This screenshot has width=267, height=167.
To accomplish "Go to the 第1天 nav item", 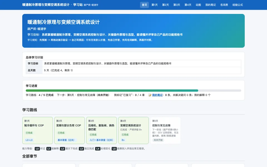I will (155, 5).
